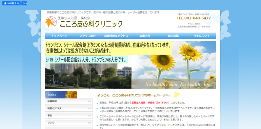The height and width of the screenshot is (129, 261).
Task: Click the phone number TEL.082-849-5477
Action: tap(194, 18)
